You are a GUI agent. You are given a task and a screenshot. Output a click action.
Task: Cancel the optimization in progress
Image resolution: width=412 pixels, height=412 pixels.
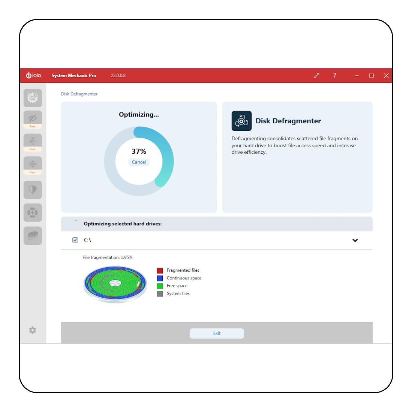[x=139, y=162]
